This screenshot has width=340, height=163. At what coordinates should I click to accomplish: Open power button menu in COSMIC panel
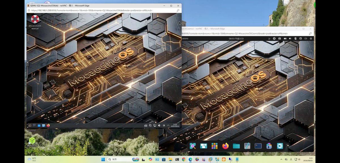(x=311, y=38)
